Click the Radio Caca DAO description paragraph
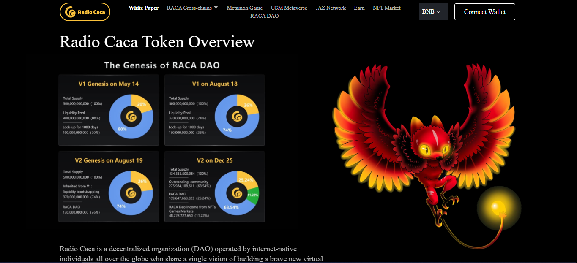Screen dimensions: 577x263 tap(191, 254)
